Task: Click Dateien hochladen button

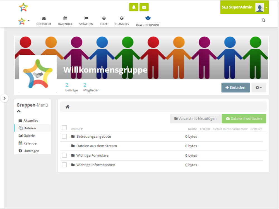Action: pos(244,118)
